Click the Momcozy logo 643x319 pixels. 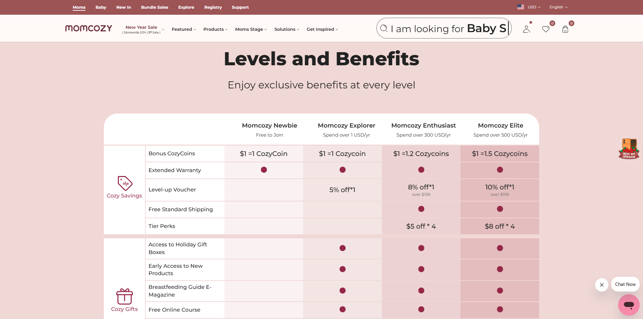[x=88, y=28]
